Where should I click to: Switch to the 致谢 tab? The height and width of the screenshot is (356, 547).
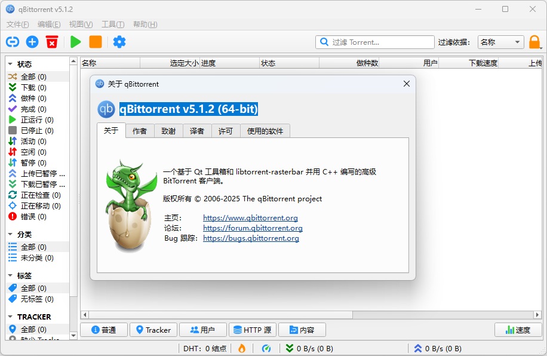pyautogui.click(x=168, y=131)
